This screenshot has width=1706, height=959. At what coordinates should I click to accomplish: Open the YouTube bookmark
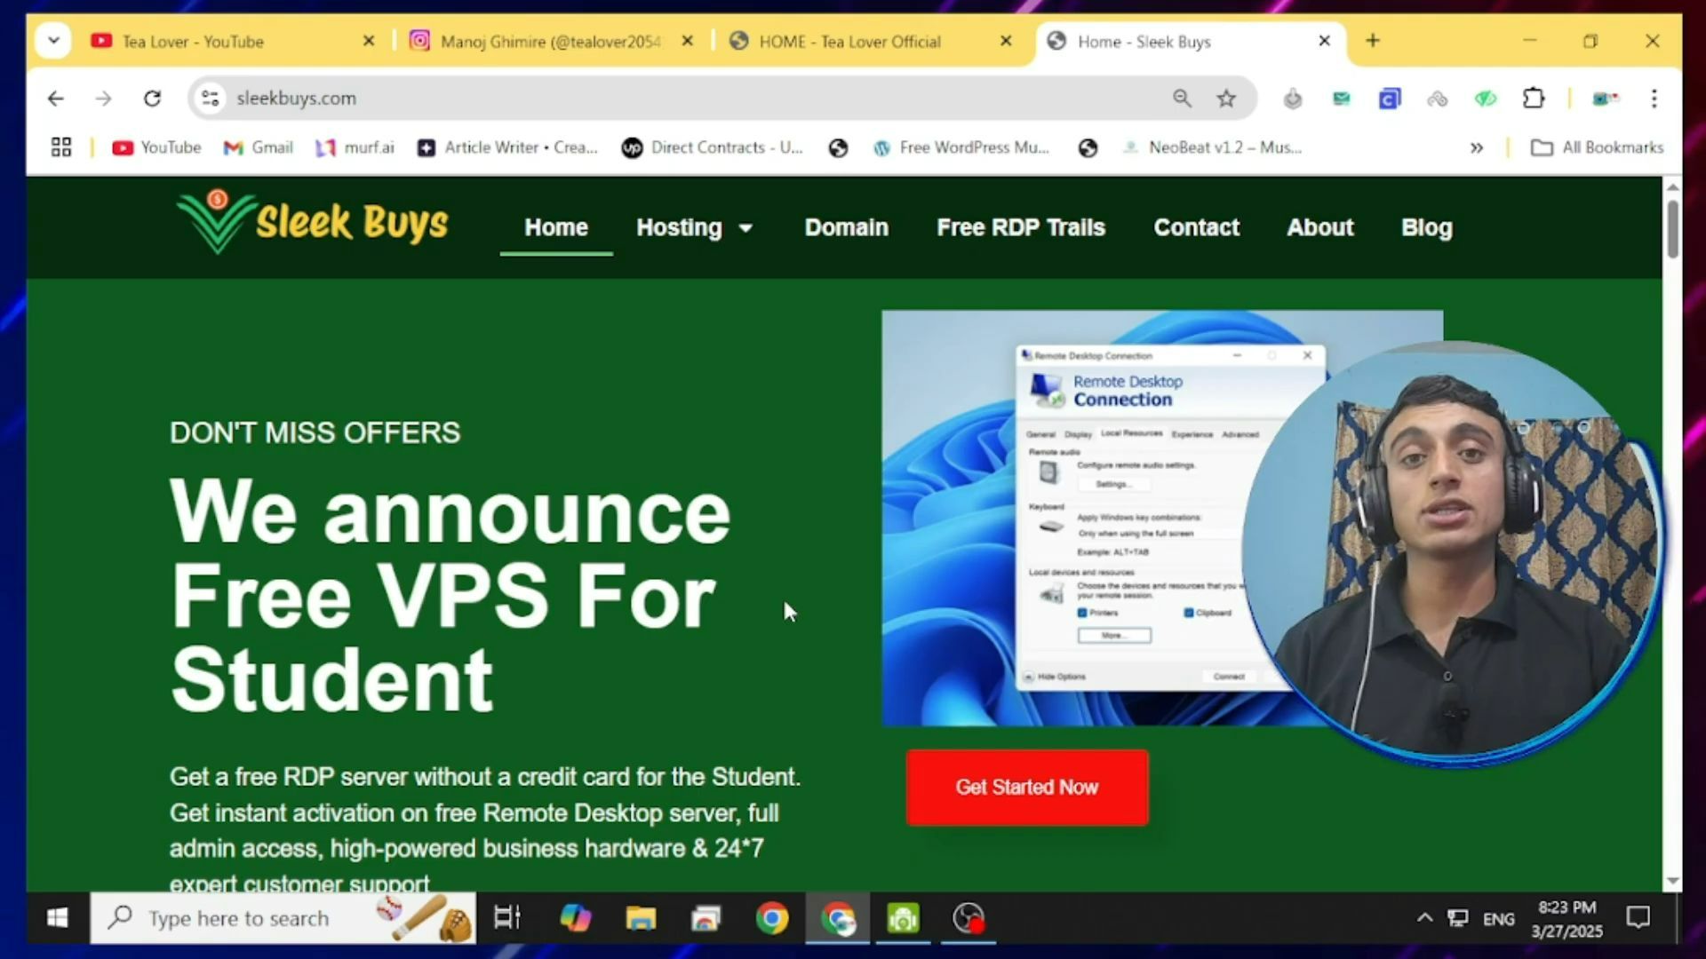[x=157, y=147]
